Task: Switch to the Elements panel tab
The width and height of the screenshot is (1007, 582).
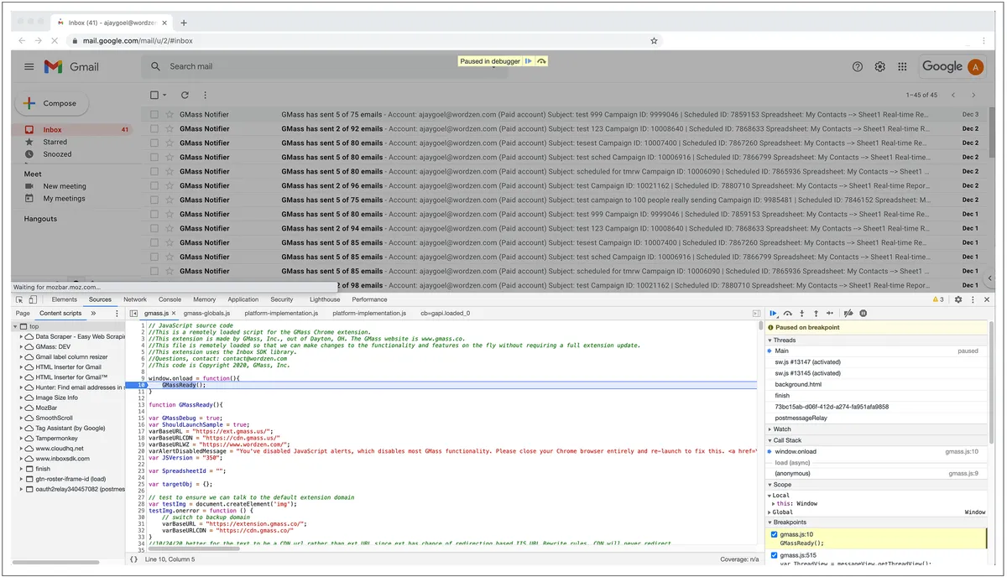Action: pos(65,299)
